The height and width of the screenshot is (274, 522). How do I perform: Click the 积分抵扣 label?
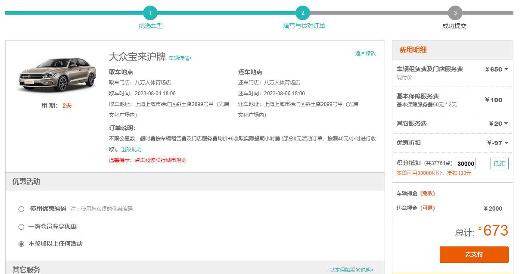pos(409,163)
